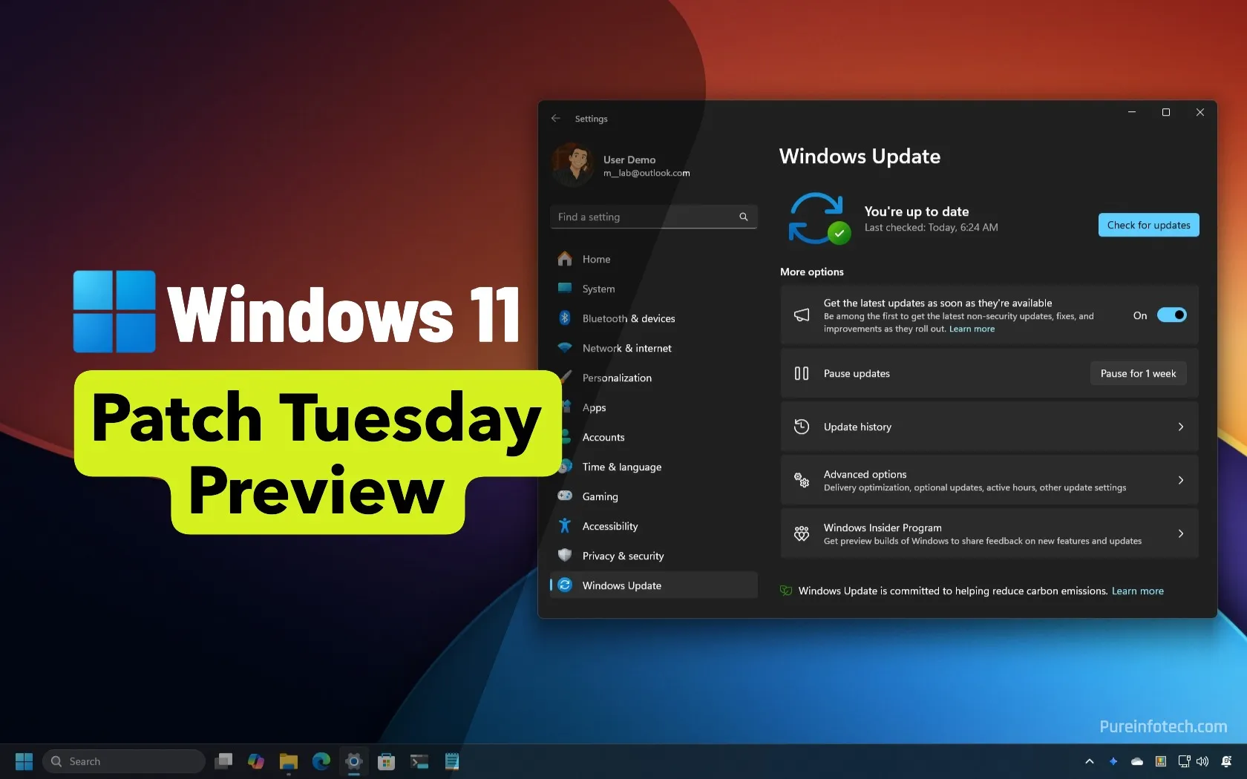Open Apps settings page
The height and width of the screenshot is (779, 1247).
click(654, 407)
